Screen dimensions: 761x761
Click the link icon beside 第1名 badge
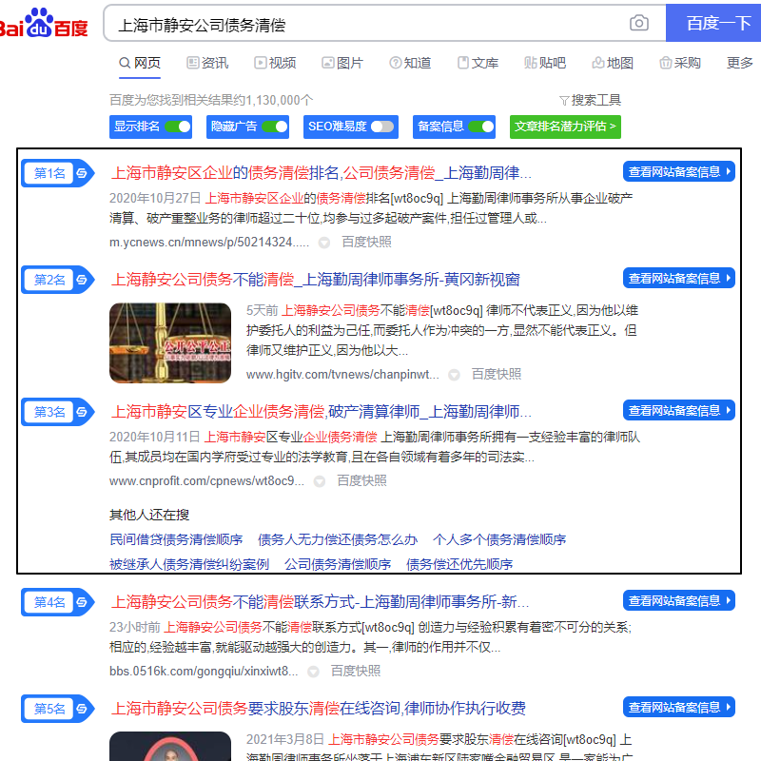(x=82, y=173)
